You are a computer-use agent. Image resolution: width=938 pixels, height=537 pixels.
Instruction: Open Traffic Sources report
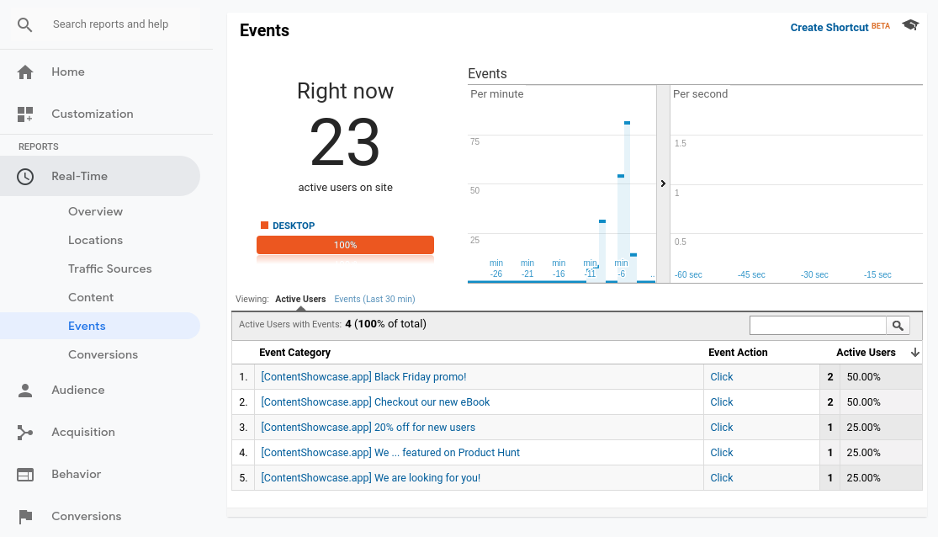click(110, 269)
